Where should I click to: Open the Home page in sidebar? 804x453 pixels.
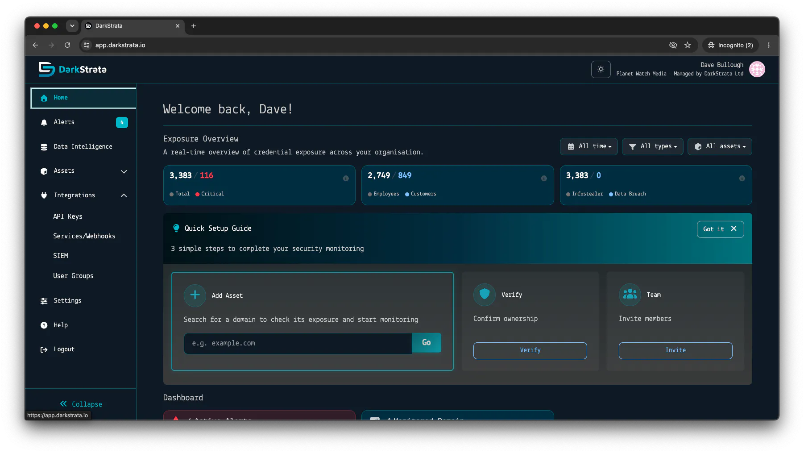83,98
